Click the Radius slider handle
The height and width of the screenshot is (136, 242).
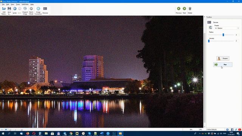pyautogui.click(x=223, y=35)
